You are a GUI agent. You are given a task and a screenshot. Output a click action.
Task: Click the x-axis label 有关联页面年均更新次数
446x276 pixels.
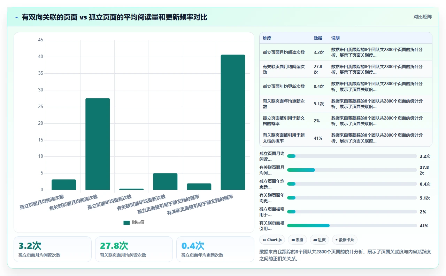click(141, 203)
